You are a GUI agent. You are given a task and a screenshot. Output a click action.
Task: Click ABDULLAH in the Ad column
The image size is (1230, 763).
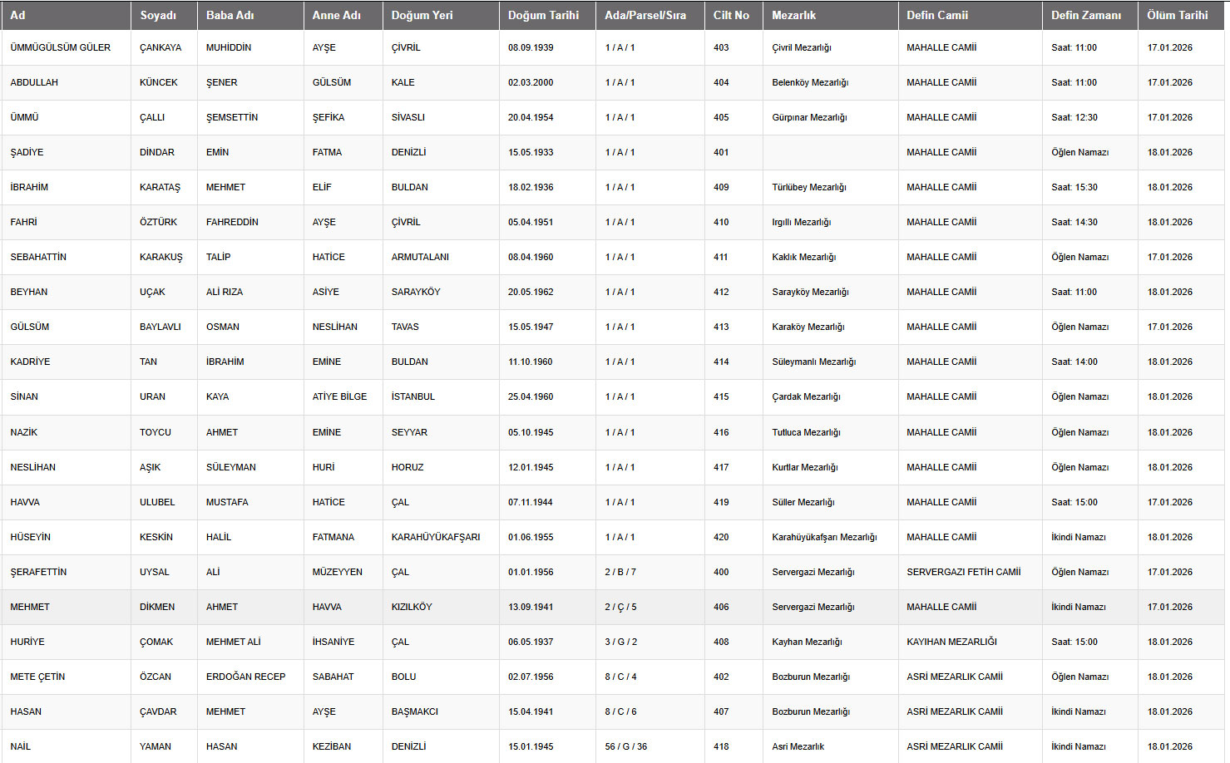point(34,82)
